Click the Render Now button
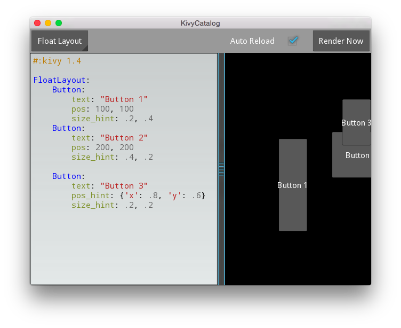 coord(341,41)
